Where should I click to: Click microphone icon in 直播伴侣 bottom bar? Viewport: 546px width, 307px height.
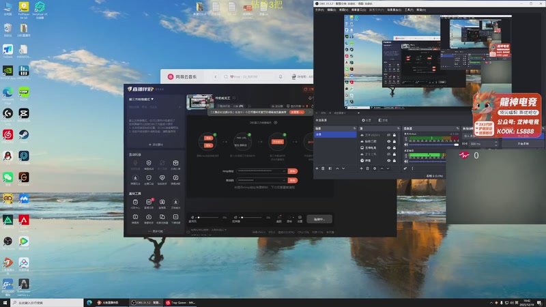click(x=192, y=218)
